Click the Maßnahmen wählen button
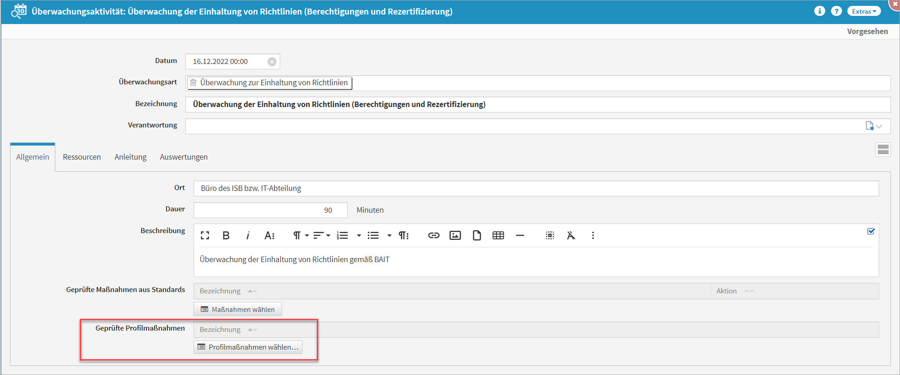Image resolution: width=900 pixels, height=375 pixels. coord(238,309)
